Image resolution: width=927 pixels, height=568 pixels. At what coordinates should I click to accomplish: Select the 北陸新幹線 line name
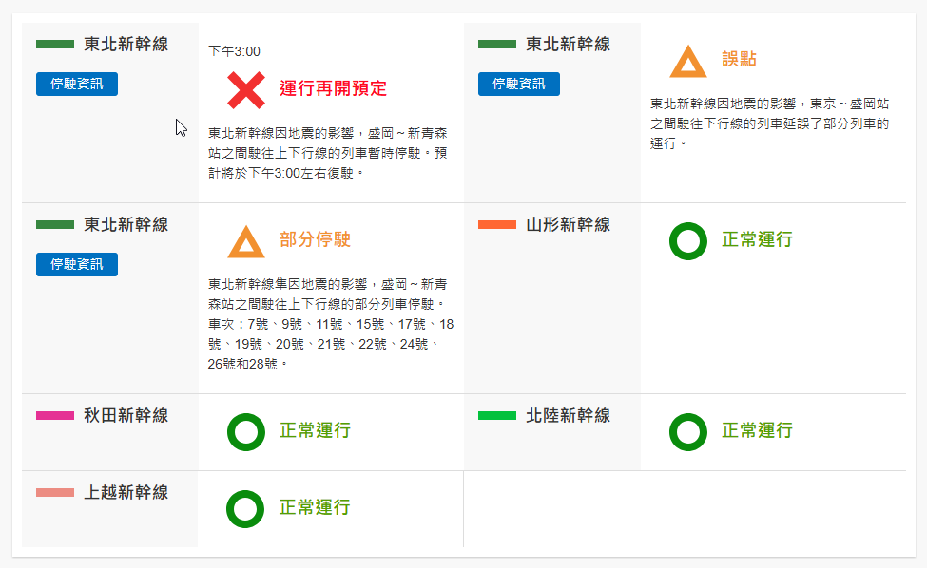(x=568, y=415)
